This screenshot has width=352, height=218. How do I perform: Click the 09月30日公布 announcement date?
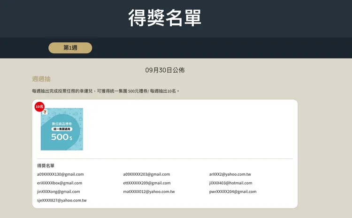click(x=165, y=70)
